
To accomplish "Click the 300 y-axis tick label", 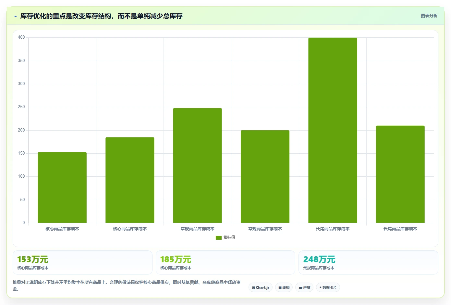I will pyautogui.click(x=21, y=84).
